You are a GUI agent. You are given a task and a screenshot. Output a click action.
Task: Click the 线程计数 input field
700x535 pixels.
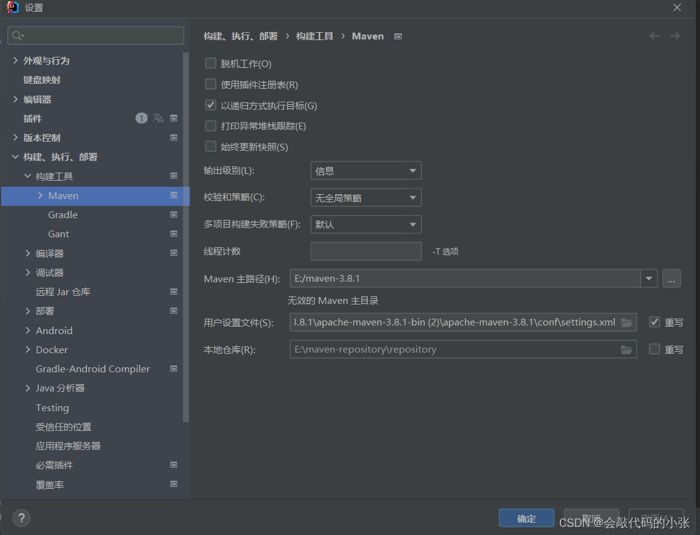[366, 251]
